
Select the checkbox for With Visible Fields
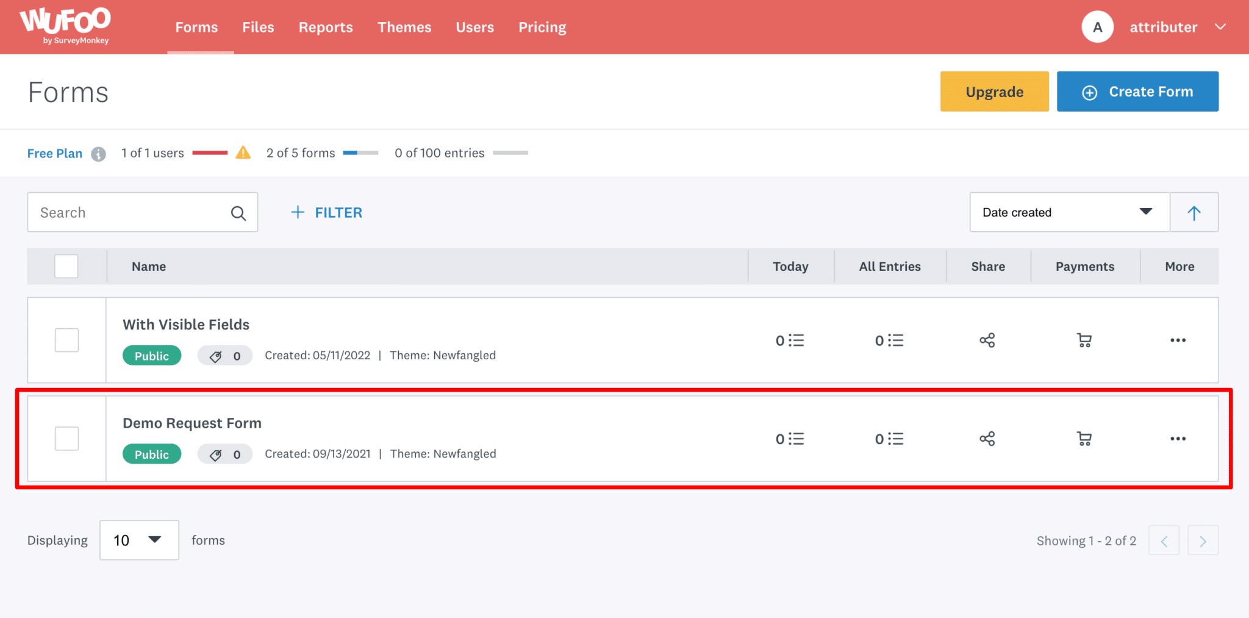tap(66, 340)
